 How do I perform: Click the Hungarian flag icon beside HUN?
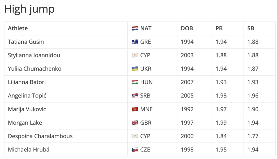[135, 82]
